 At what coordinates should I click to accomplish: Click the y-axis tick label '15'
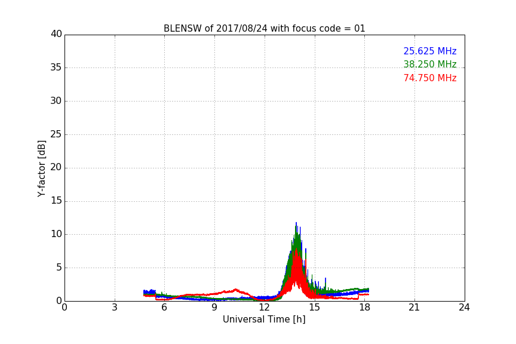56,201
